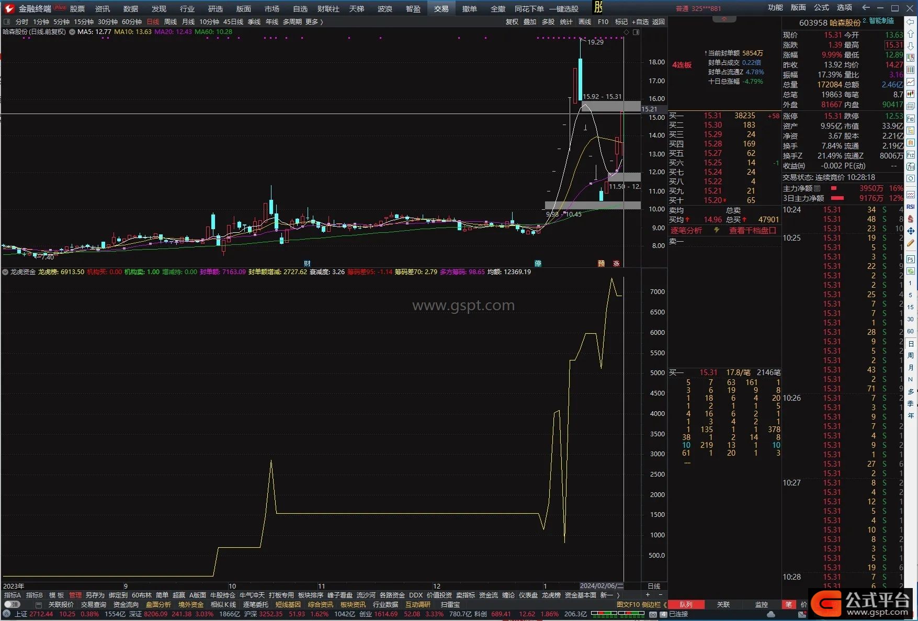The image size is (918, 621).
Task: Collapse the panel via red up chevron tab
Action: [724, 18]
